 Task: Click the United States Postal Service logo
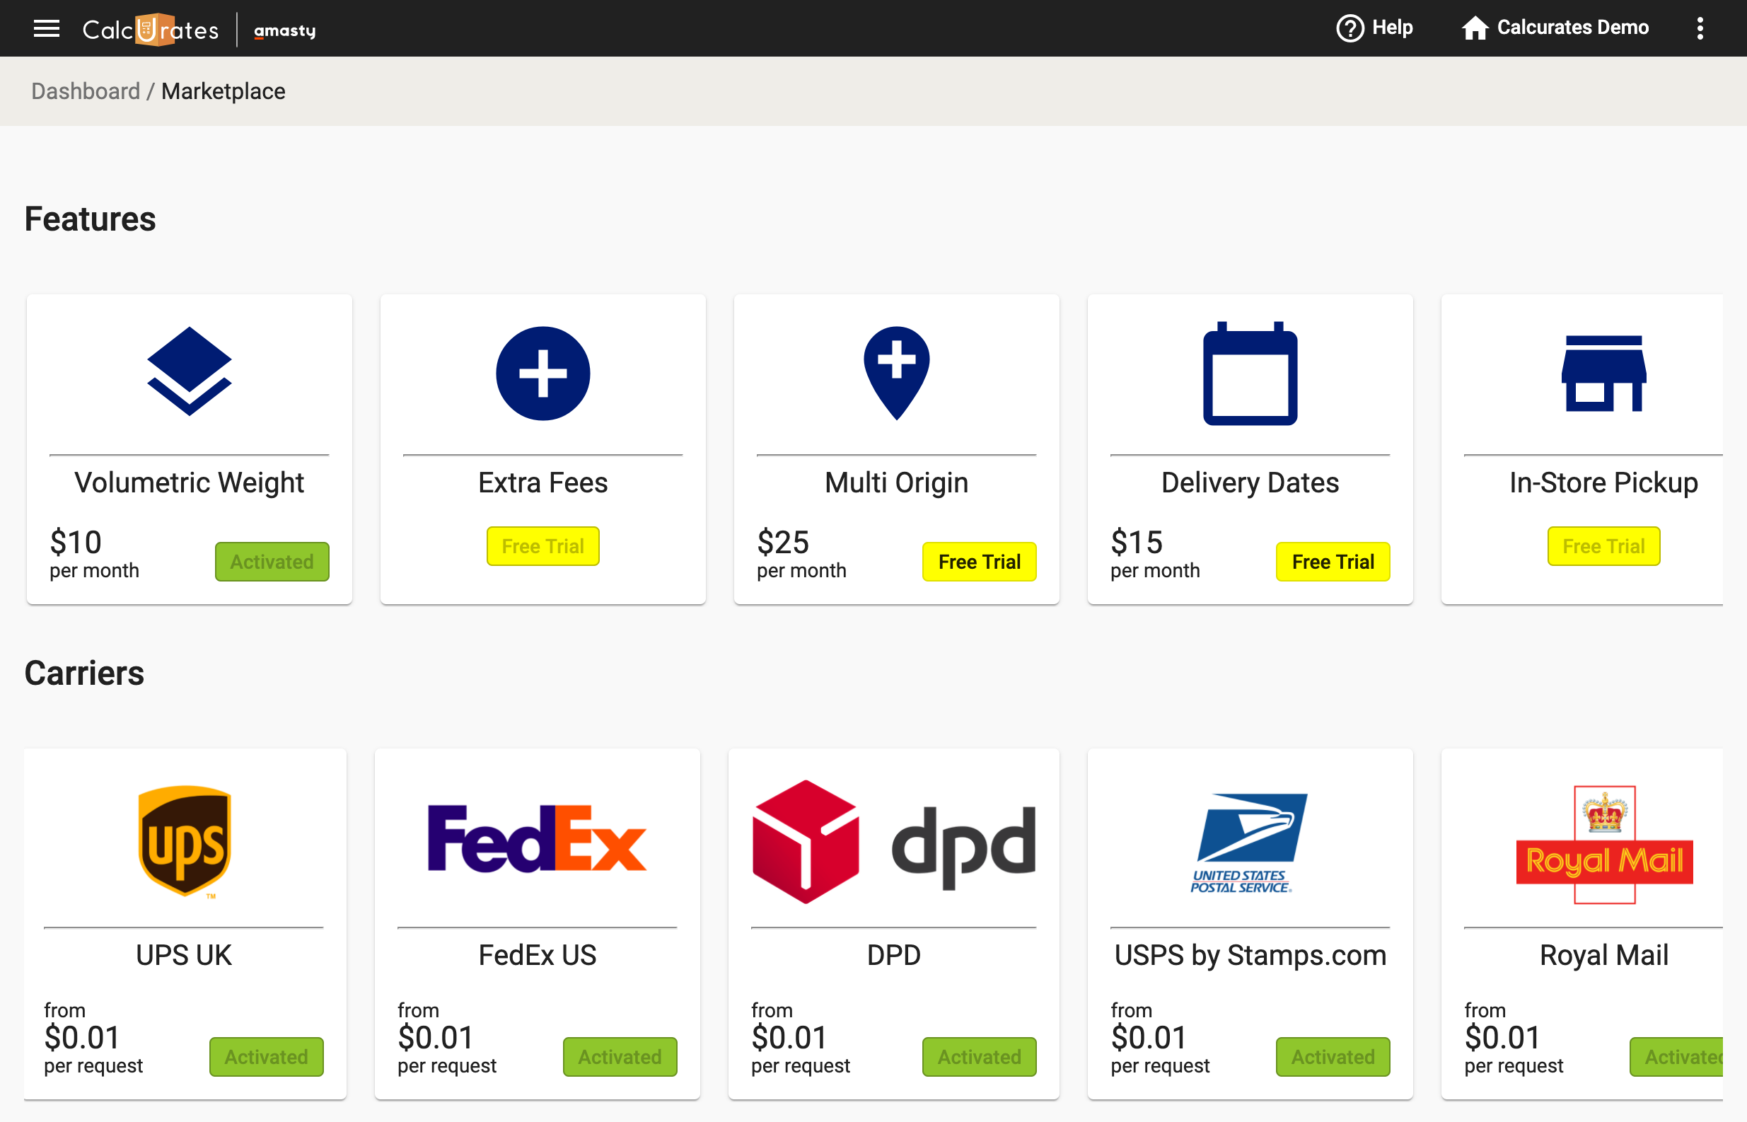coord(1250,843)
